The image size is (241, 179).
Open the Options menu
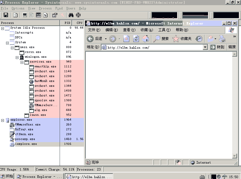(x=18, y=8)
